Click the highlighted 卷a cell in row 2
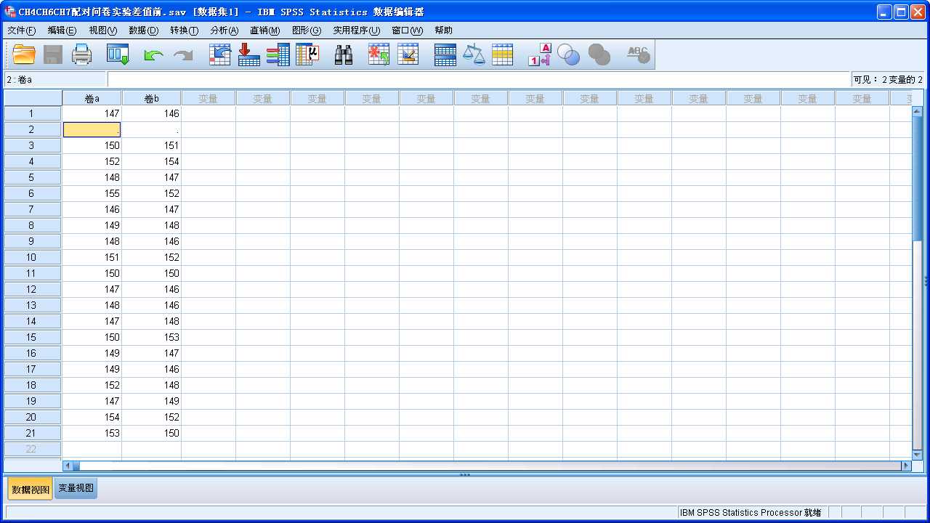Image resolution: width=930 pixels, height=523 pixels. point(92,129)
